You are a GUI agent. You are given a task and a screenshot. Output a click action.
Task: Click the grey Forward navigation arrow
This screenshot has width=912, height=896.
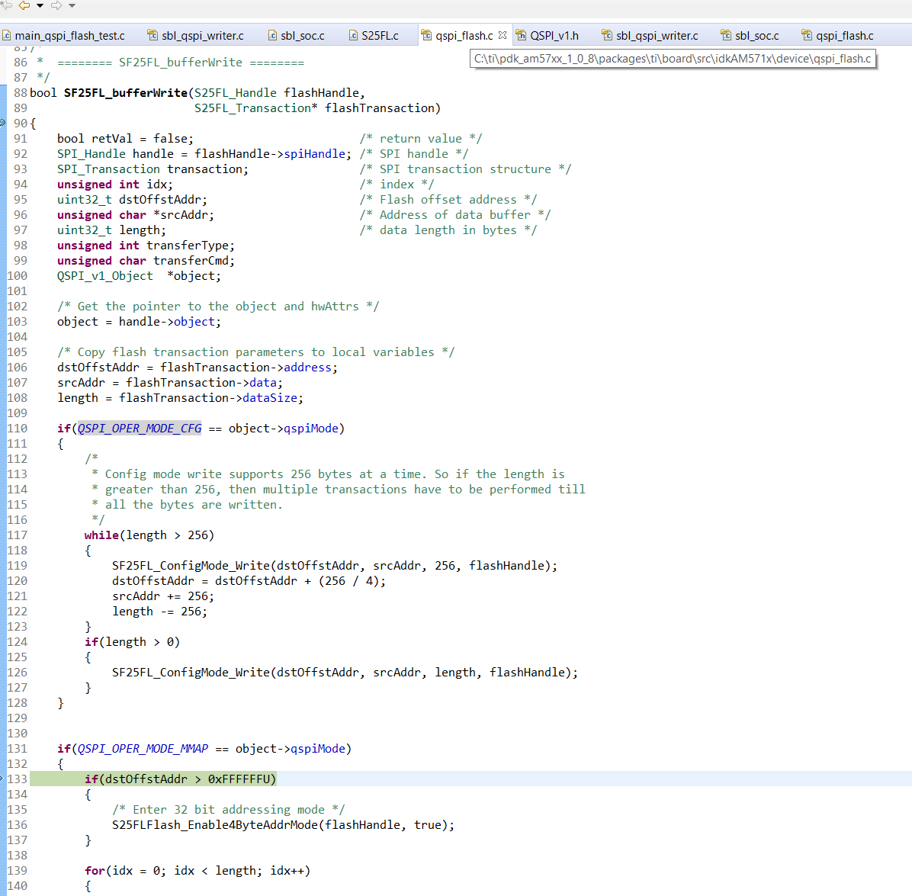(x=56, y=5)
